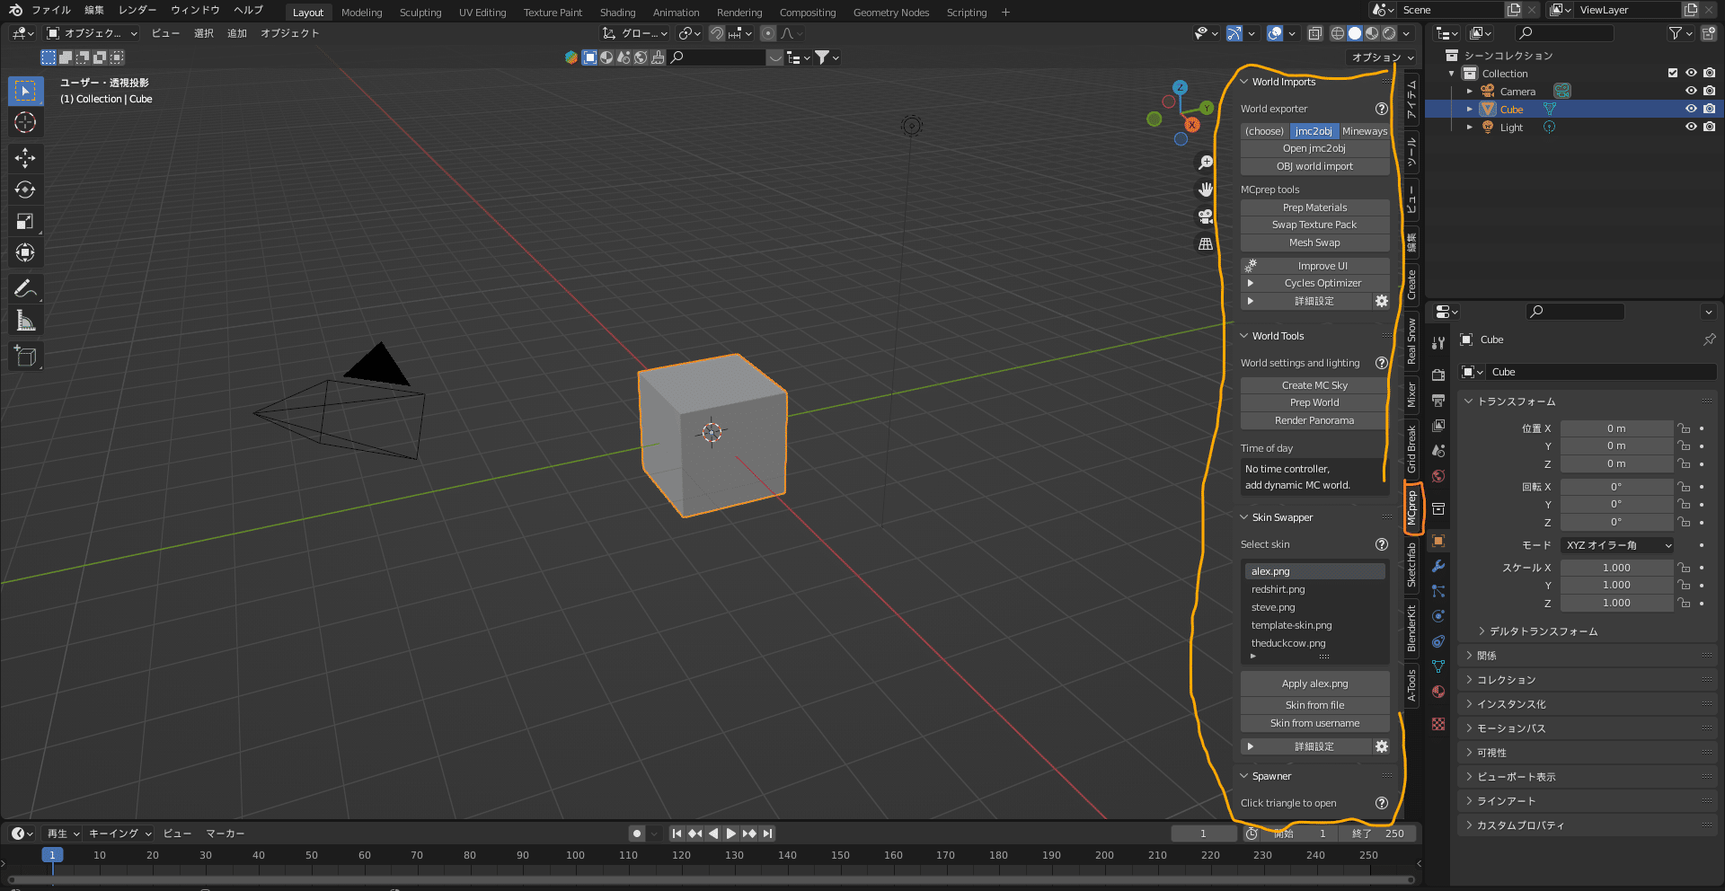1725x891 pixels.
Task: Expand the デルタトランスフォーム section
Action: click(x=1482, y=631)
